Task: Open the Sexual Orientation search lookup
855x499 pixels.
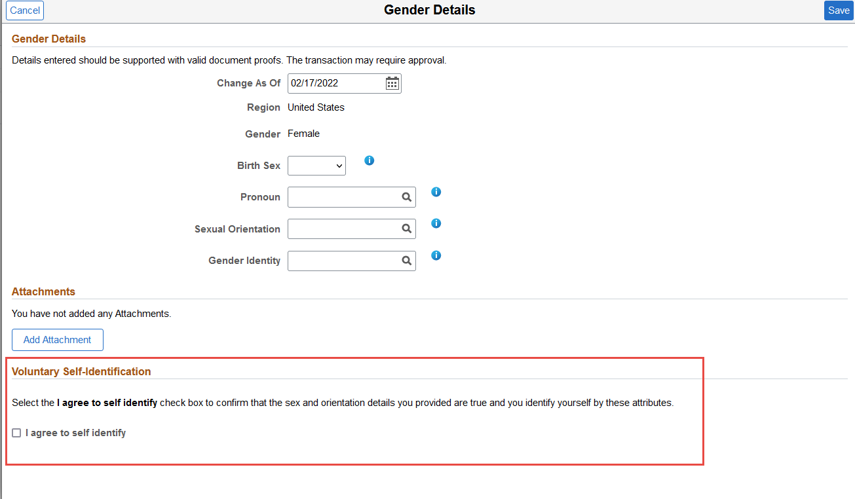Action: tap(406, 229)
